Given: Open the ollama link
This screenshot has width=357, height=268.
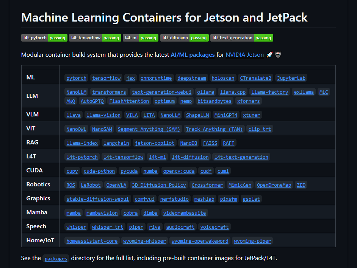Looking at the screenshot, I should (x=205, y=92).
